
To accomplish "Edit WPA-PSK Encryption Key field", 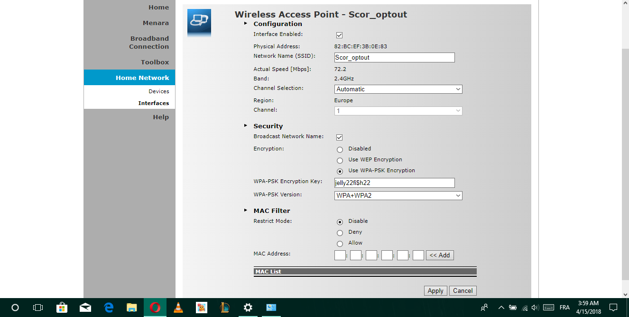I will (x=395, y=183).
